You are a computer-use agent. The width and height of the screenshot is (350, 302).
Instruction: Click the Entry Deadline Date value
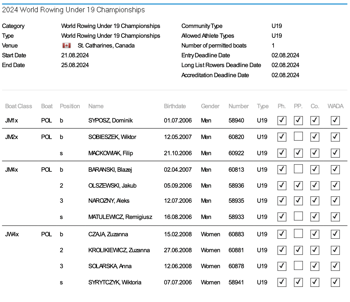pyautogui.click(x=285, y=55)
